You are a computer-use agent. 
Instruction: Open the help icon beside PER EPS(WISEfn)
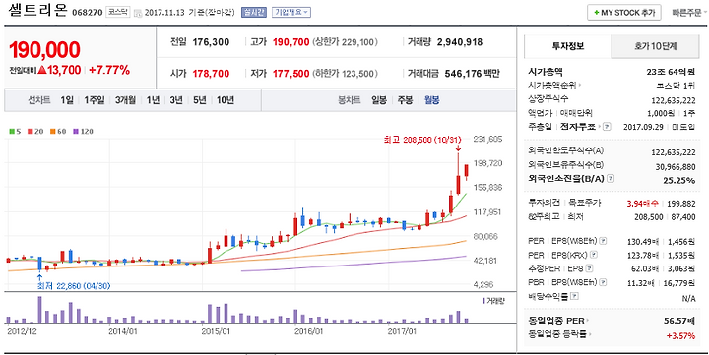pos(603,241)
